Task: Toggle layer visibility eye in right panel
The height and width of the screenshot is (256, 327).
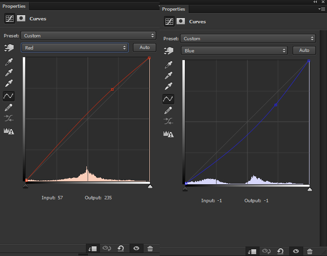Action: [295, 251]
